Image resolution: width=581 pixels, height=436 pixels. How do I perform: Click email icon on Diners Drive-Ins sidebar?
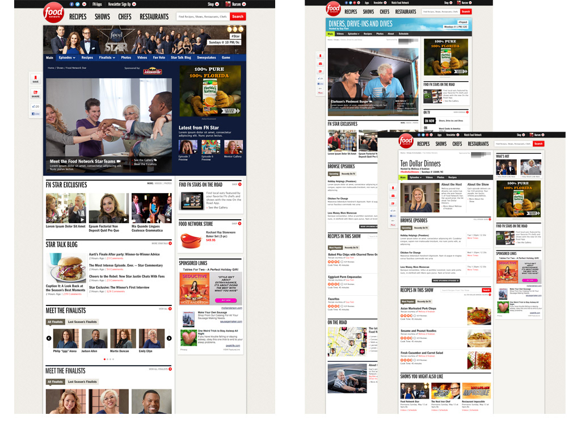point(321,64)
